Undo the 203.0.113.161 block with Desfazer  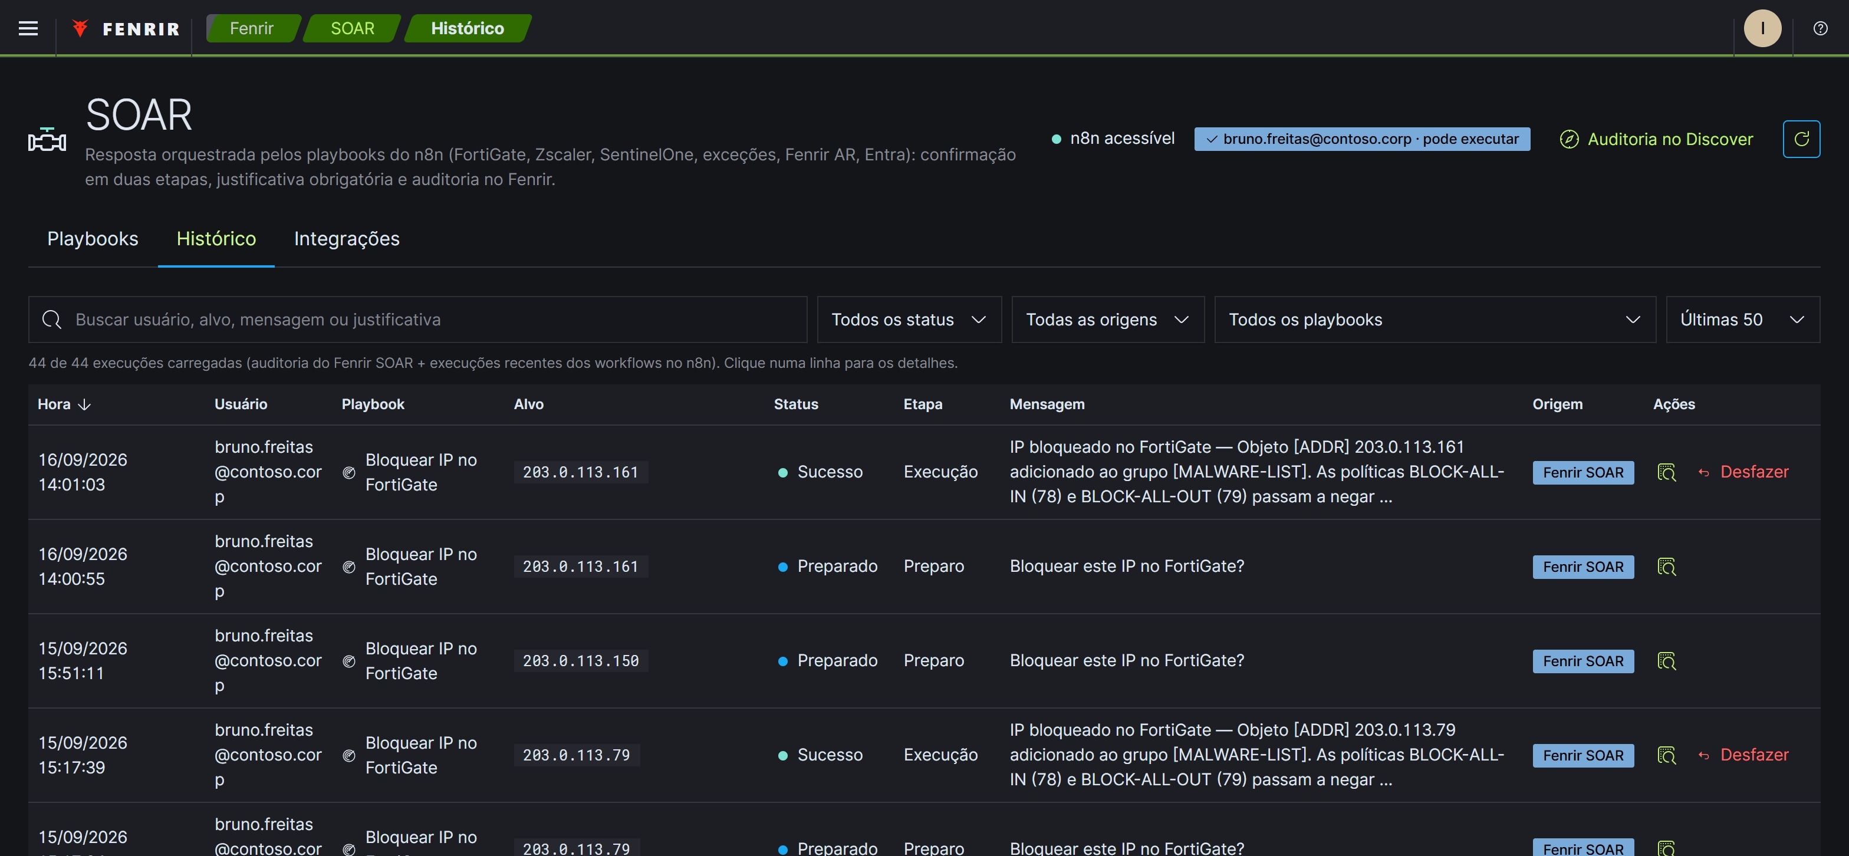[x=1743, y=472]
